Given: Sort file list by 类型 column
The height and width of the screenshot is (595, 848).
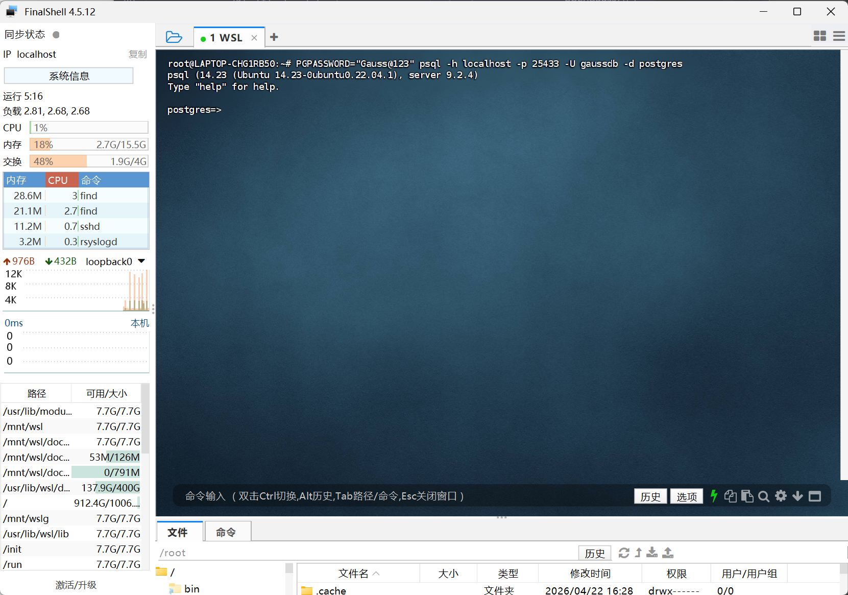Looking at the screenshot, I should coord(507,574).
